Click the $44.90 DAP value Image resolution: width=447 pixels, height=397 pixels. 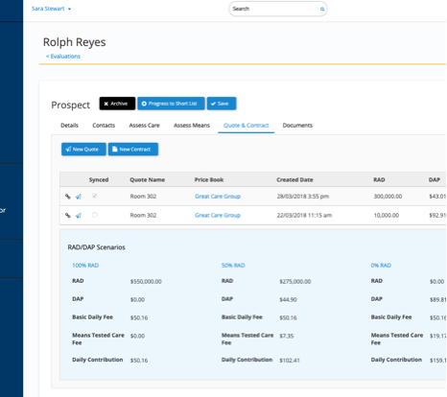[288, 300]
